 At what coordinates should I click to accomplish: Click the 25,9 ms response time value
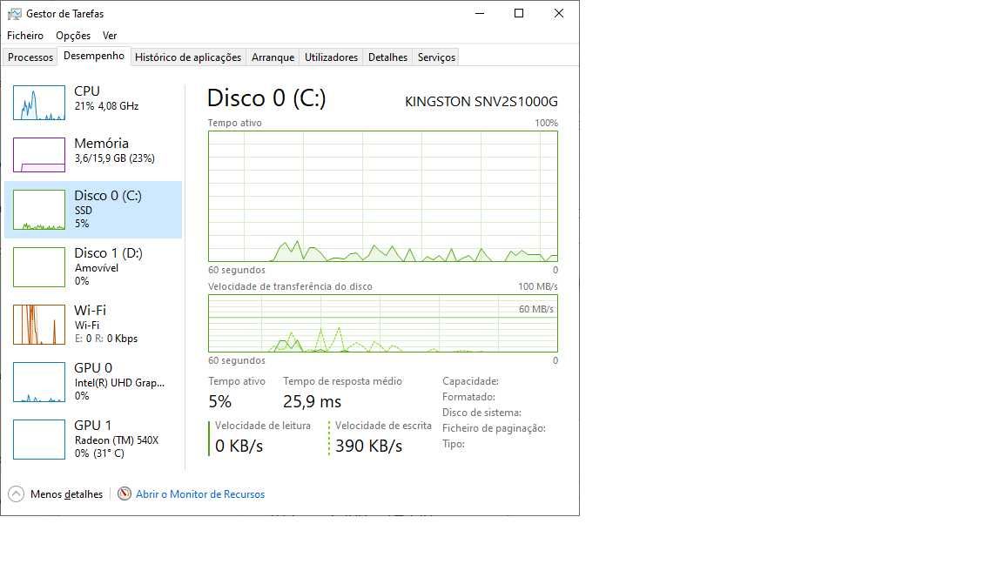coord(313,401)
